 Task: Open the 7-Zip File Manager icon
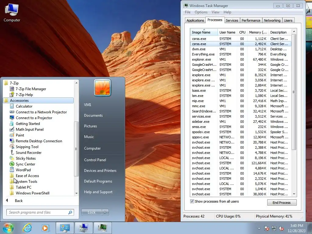12,89
